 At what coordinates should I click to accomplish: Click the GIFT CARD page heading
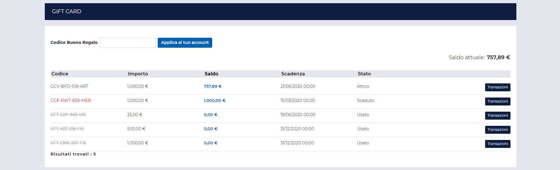click(x=67, y=11)
